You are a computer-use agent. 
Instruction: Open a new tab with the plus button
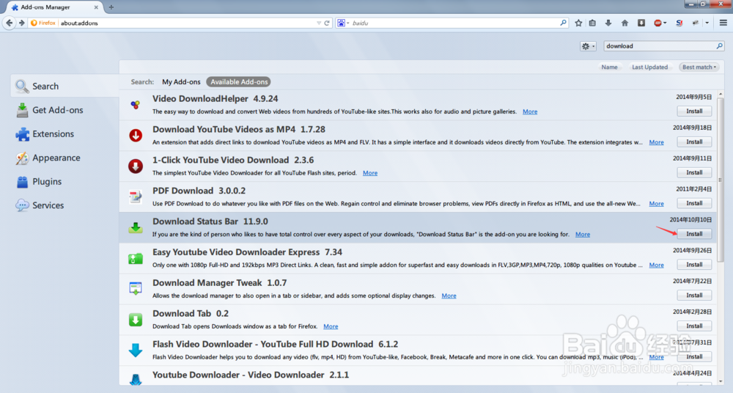pyautogui.click(x=111, y=7)
